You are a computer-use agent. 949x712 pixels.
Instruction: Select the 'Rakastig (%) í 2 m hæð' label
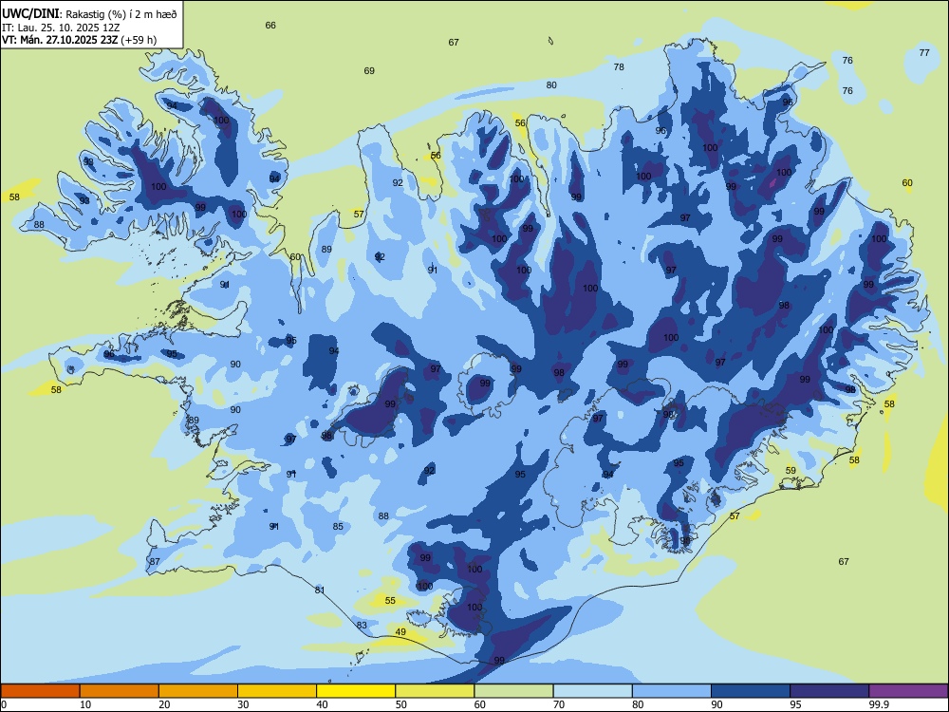121,14
